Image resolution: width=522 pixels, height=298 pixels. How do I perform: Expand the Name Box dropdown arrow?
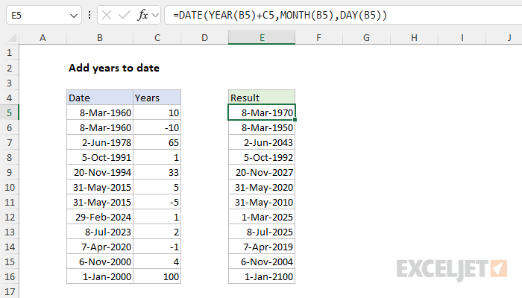(74, 16)
